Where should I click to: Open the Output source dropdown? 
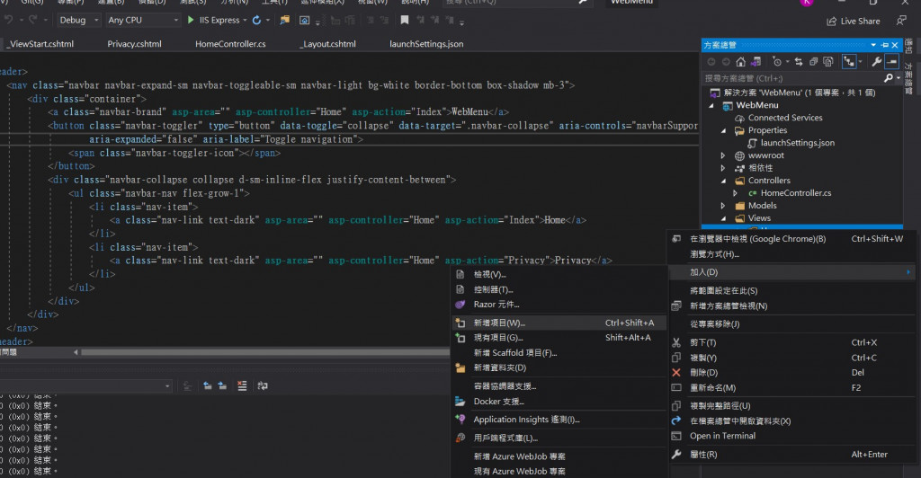point(86,386)
